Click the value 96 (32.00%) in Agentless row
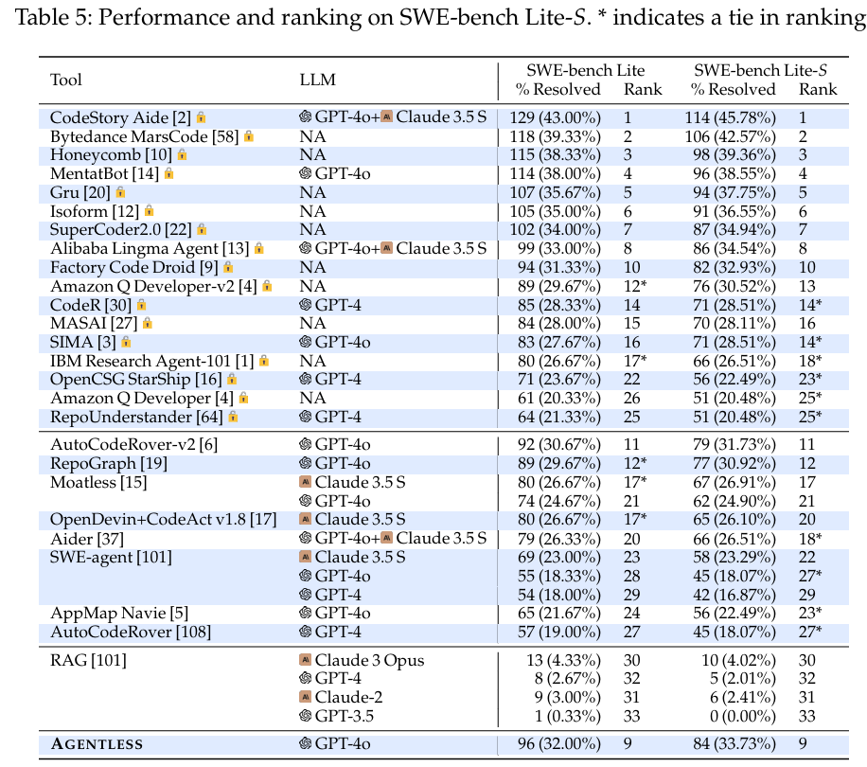The image size is (867, 767). point(559,743)
